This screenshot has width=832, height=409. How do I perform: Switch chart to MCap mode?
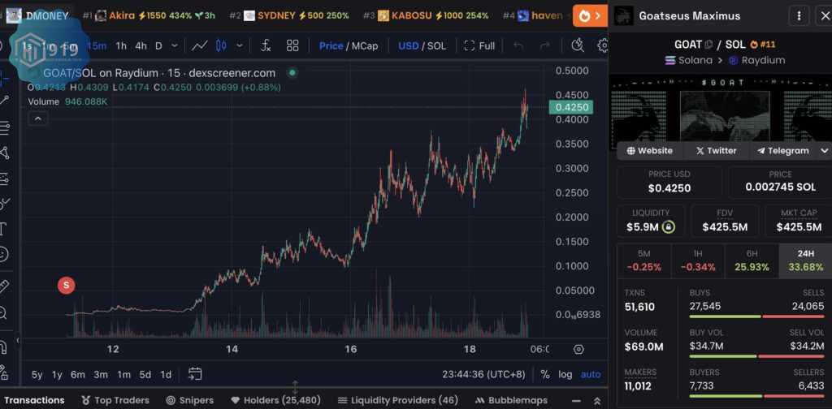click(x=365, y=46)
